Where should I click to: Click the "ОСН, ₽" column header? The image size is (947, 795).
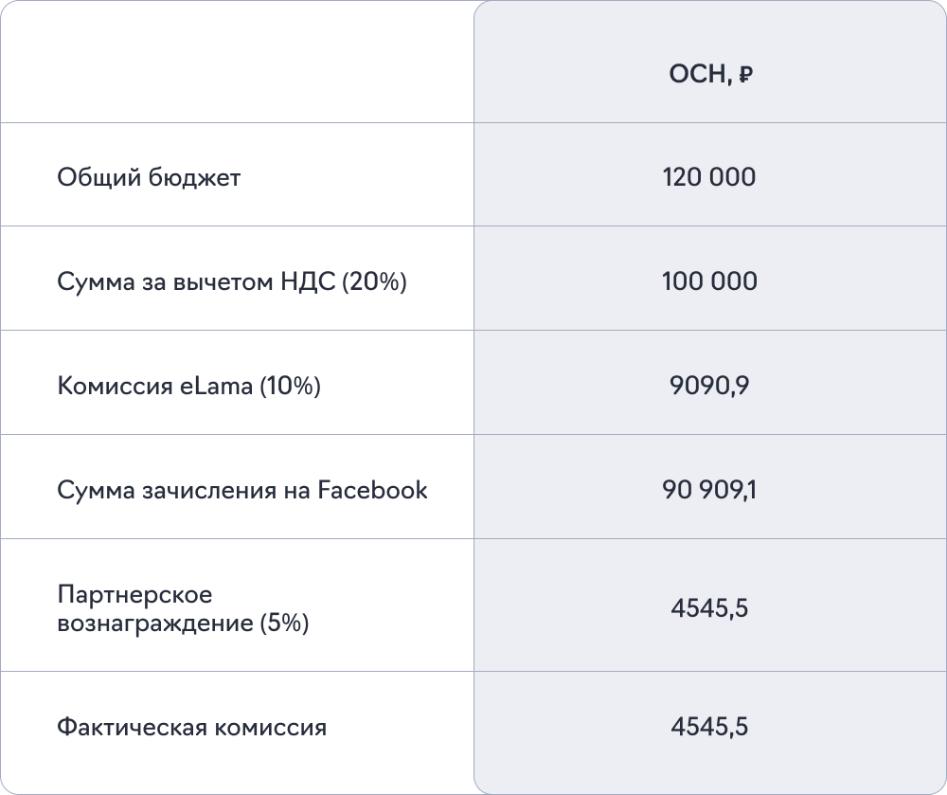click(x=709, y=76)
